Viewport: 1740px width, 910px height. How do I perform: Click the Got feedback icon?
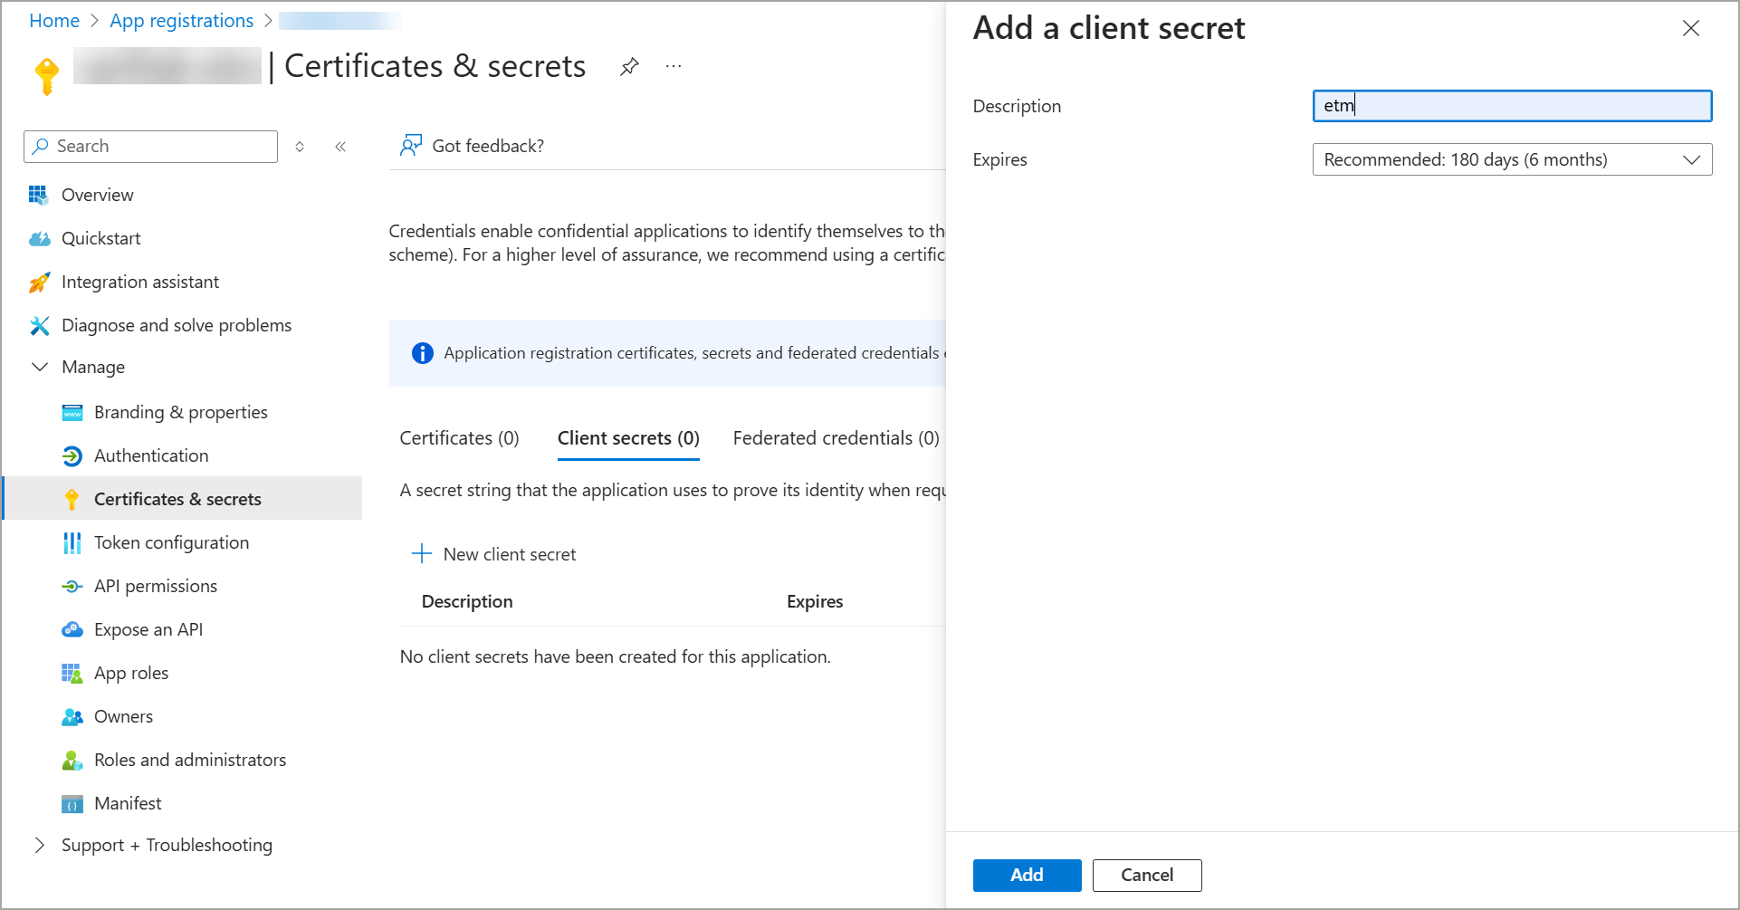pos(411,146)
